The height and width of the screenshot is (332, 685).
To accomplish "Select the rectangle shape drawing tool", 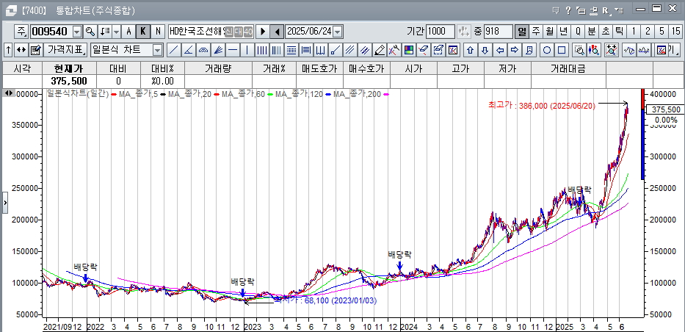I will 562,50.
